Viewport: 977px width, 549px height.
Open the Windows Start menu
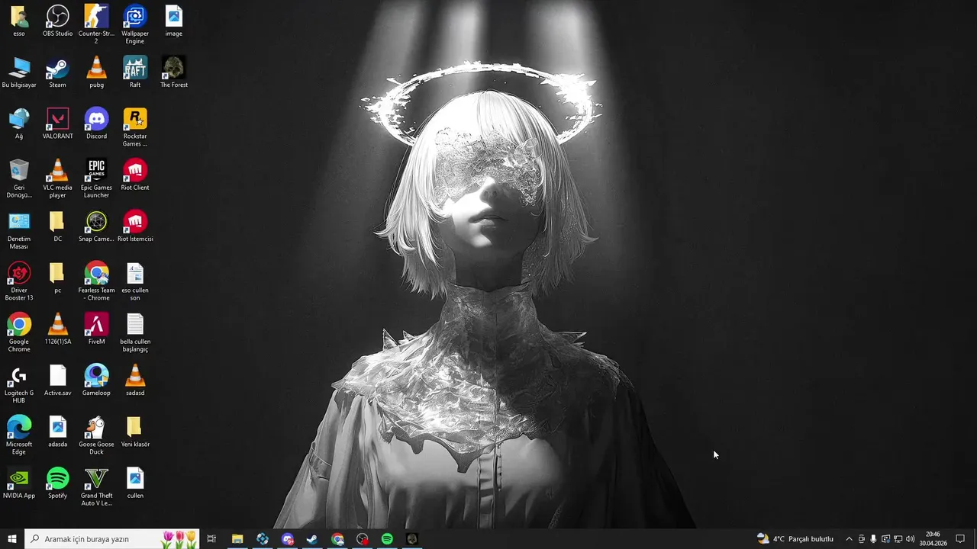coord(12,539)
